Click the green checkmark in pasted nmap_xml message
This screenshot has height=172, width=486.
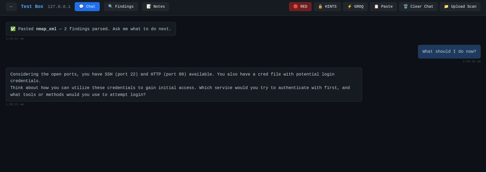(13, 29)
